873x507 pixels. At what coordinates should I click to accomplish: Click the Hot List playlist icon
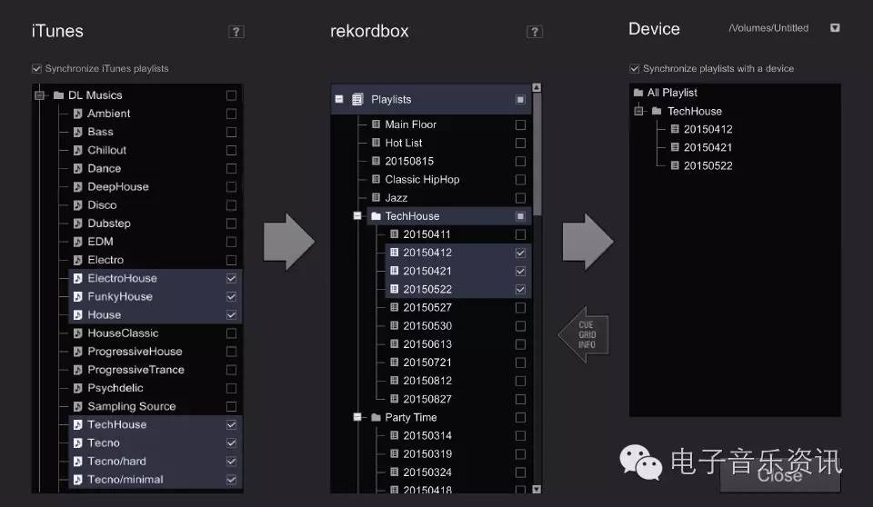[376, 144]
